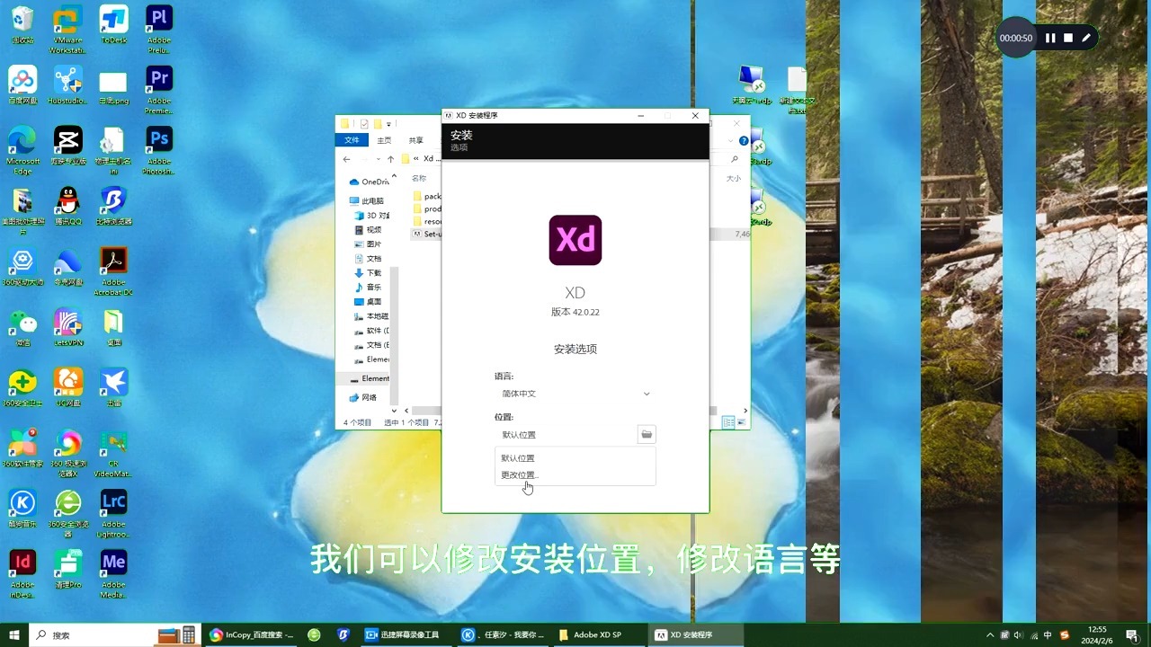Switch to details view in File Explorer
Screen dimensions: 1151x647
click(729, 422)
